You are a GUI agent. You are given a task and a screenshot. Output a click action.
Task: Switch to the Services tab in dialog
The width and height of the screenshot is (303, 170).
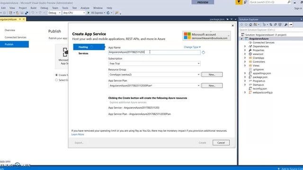(x=83, y=53)
